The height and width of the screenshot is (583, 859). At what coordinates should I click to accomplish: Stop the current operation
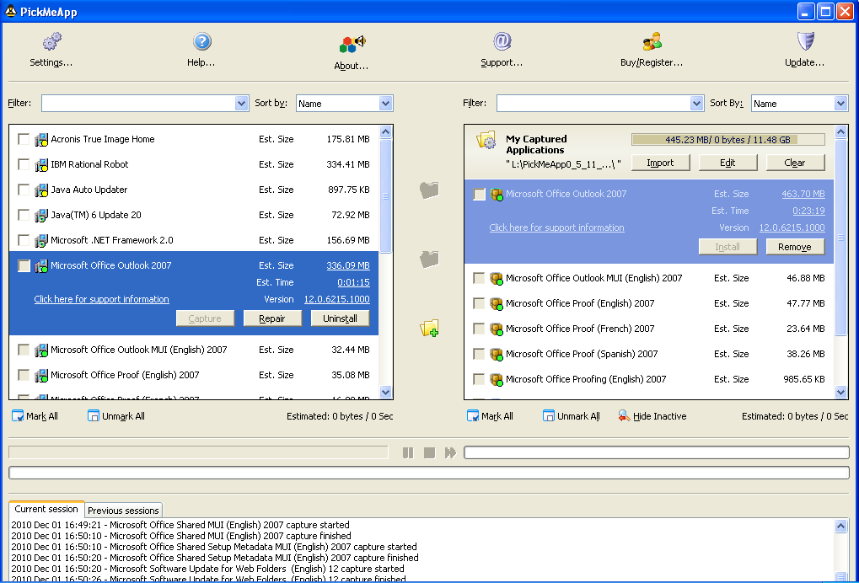(430, 452)
